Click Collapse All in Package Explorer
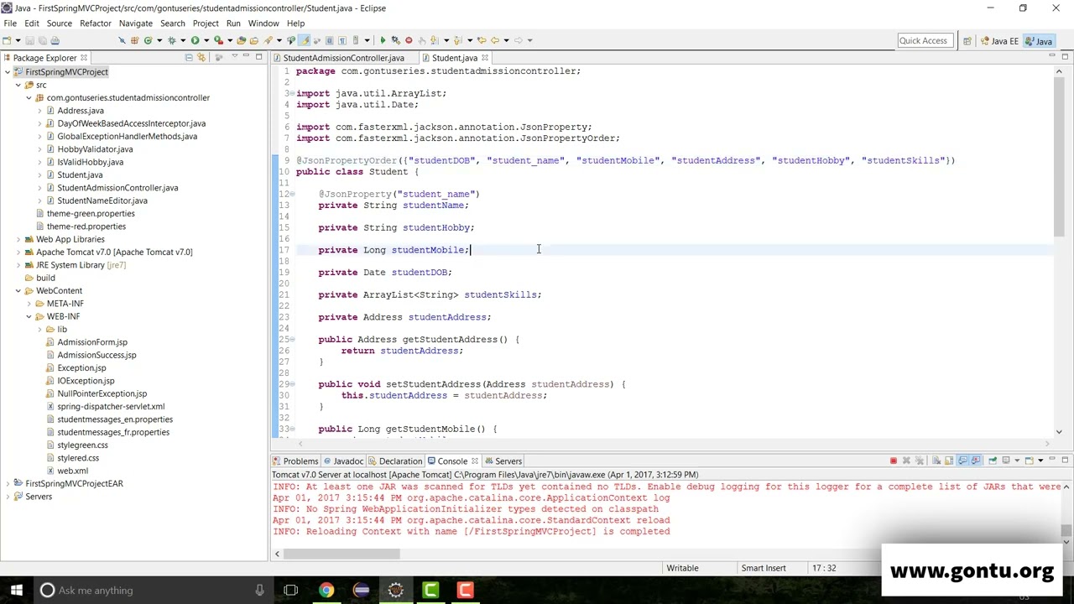This screenshot has height=604, width=1074. [x=189, y=58]
